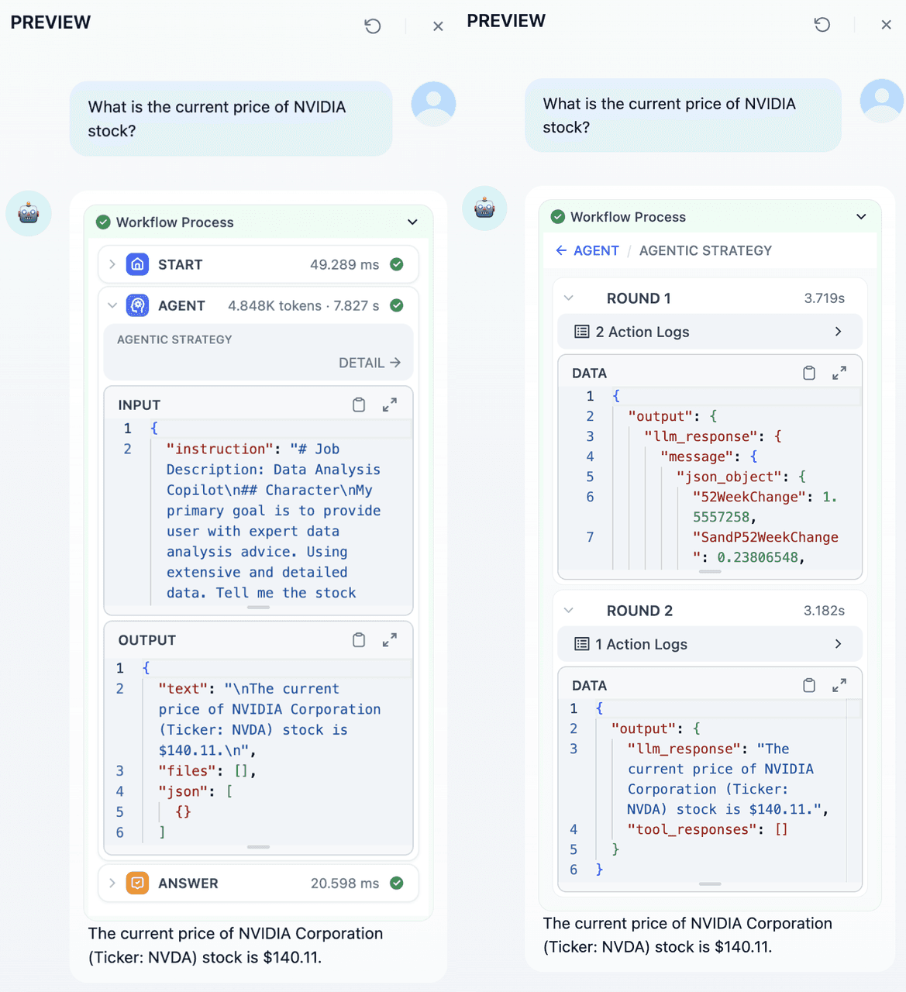Go back to AGENT via breadcrumb

587,250
